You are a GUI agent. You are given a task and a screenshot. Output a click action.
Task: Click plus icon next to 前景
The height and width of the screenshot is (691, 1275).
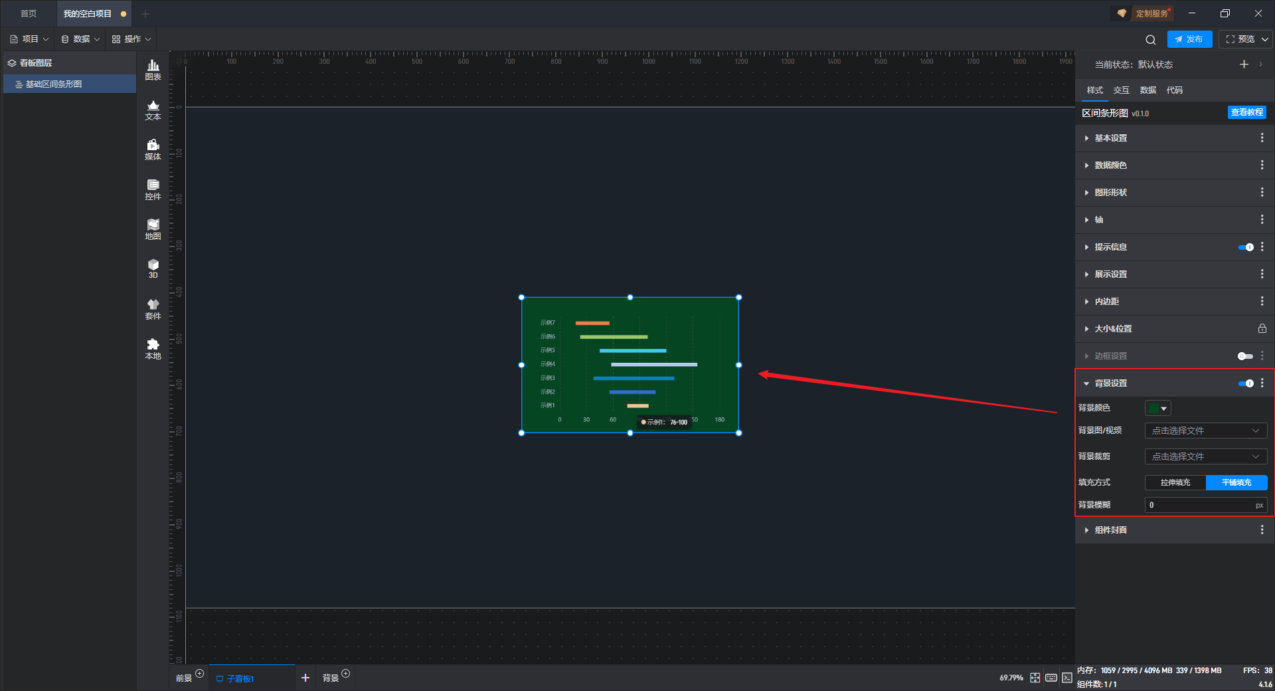click(x=199, y=674)
